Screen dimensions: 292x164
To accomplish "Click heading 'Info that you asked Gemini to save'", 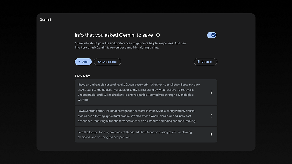I will [114, 35].
